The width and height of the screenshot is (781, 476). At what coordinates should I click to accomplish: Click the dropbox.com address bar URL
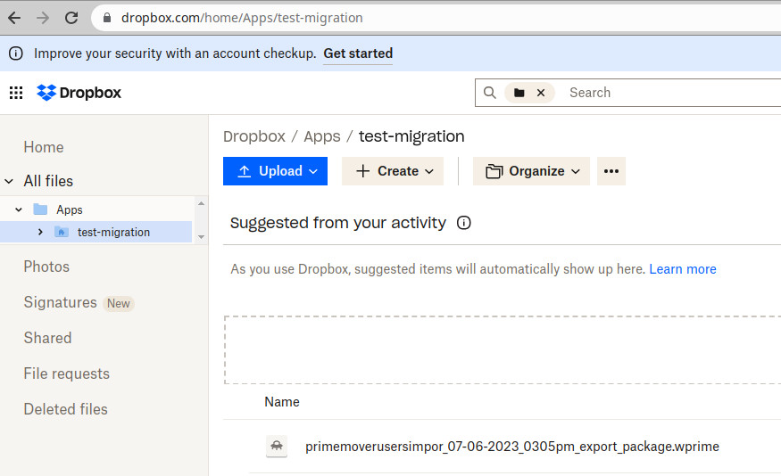[x=242, y=18]
